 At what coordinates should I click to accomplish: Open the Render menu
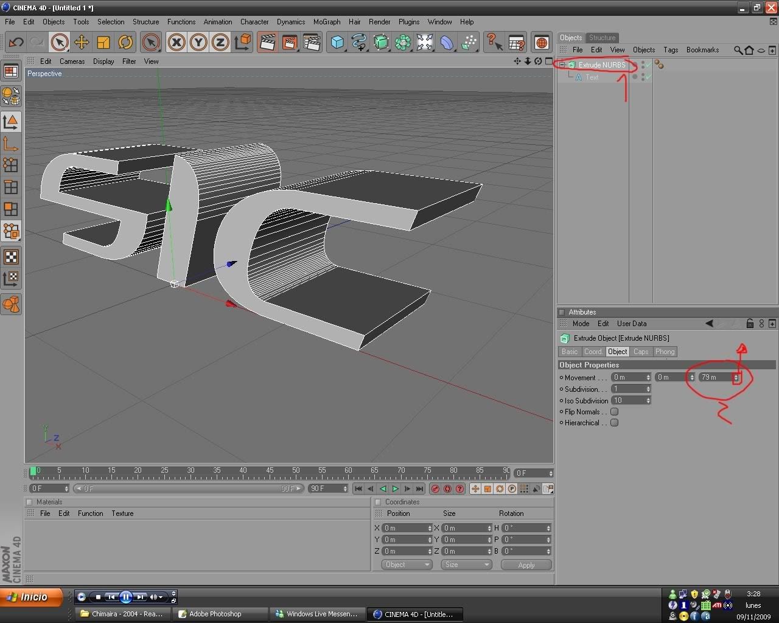[379, 21]
